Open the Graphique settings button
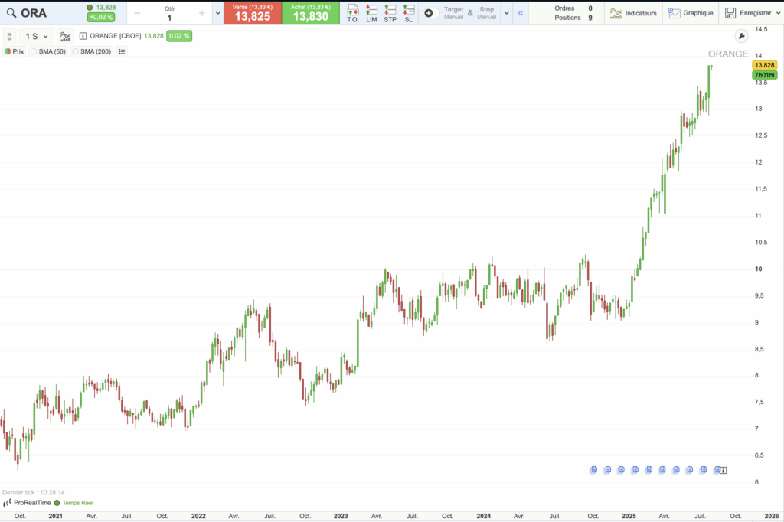This screenshot has height=522, width=784. pyautogui.click(x=691, y=13)
